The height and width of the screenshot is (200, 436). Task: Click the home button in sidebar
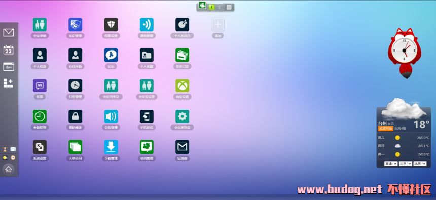(x=9, y=169)
